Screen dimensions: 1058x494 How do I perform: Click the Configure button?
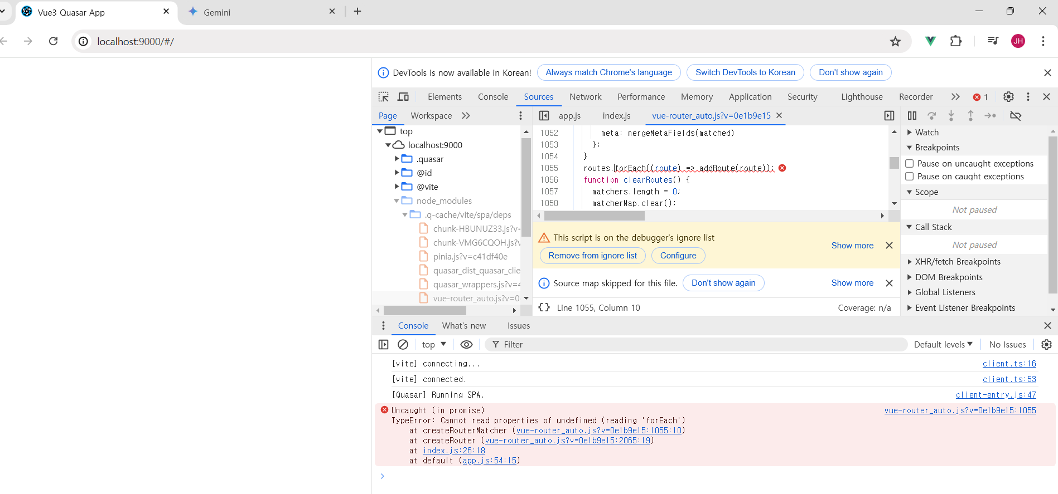(x=678, y=256)
